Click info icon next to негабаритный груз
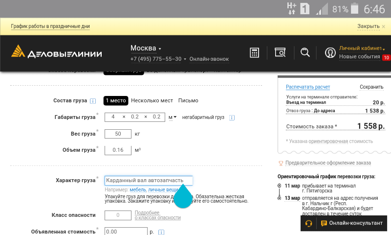Viewport: 391px width, 235px height. click(232, 117)
